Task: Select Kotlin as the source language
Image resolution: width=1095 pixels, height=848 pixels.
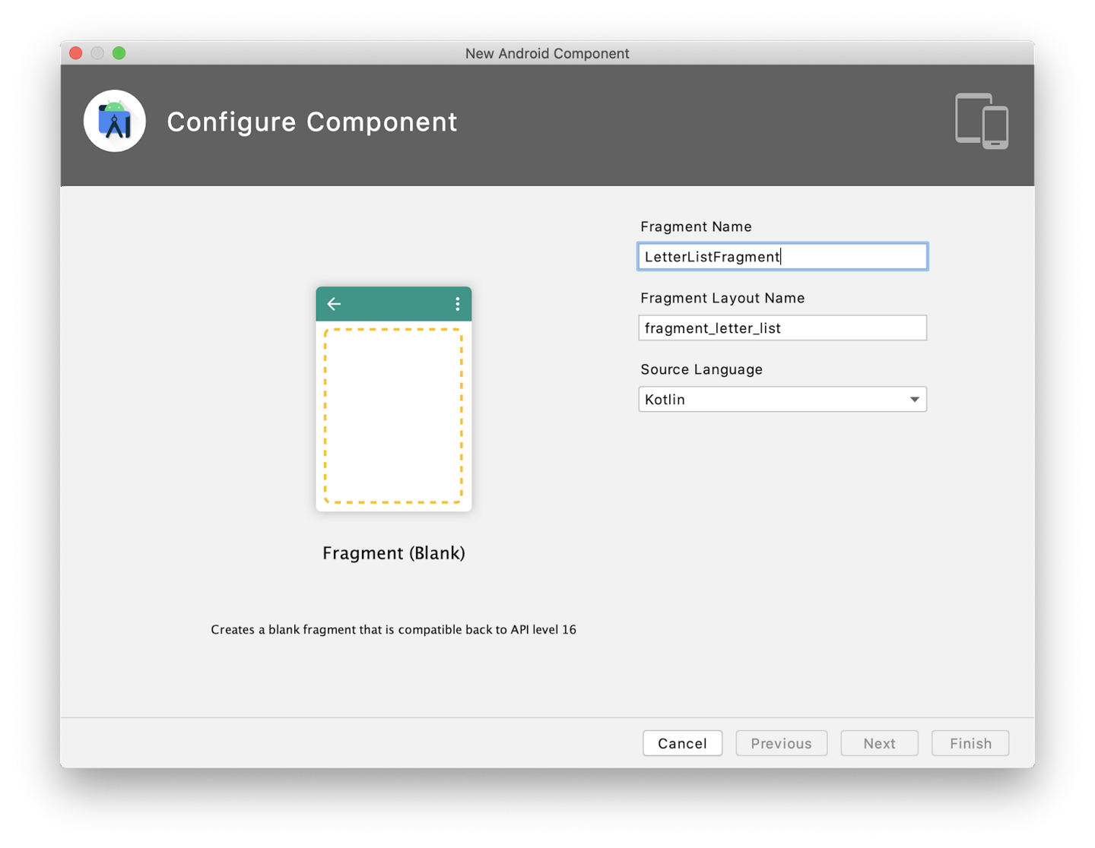Action: click(x=782, y=399)
